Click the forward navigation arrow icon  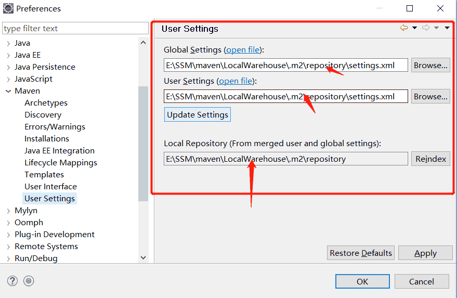pyautogui.click(x=426, y=28)
